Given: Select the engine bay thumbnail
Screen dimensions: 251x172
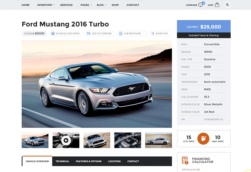Looking at the screenshot, I should 128,140.
